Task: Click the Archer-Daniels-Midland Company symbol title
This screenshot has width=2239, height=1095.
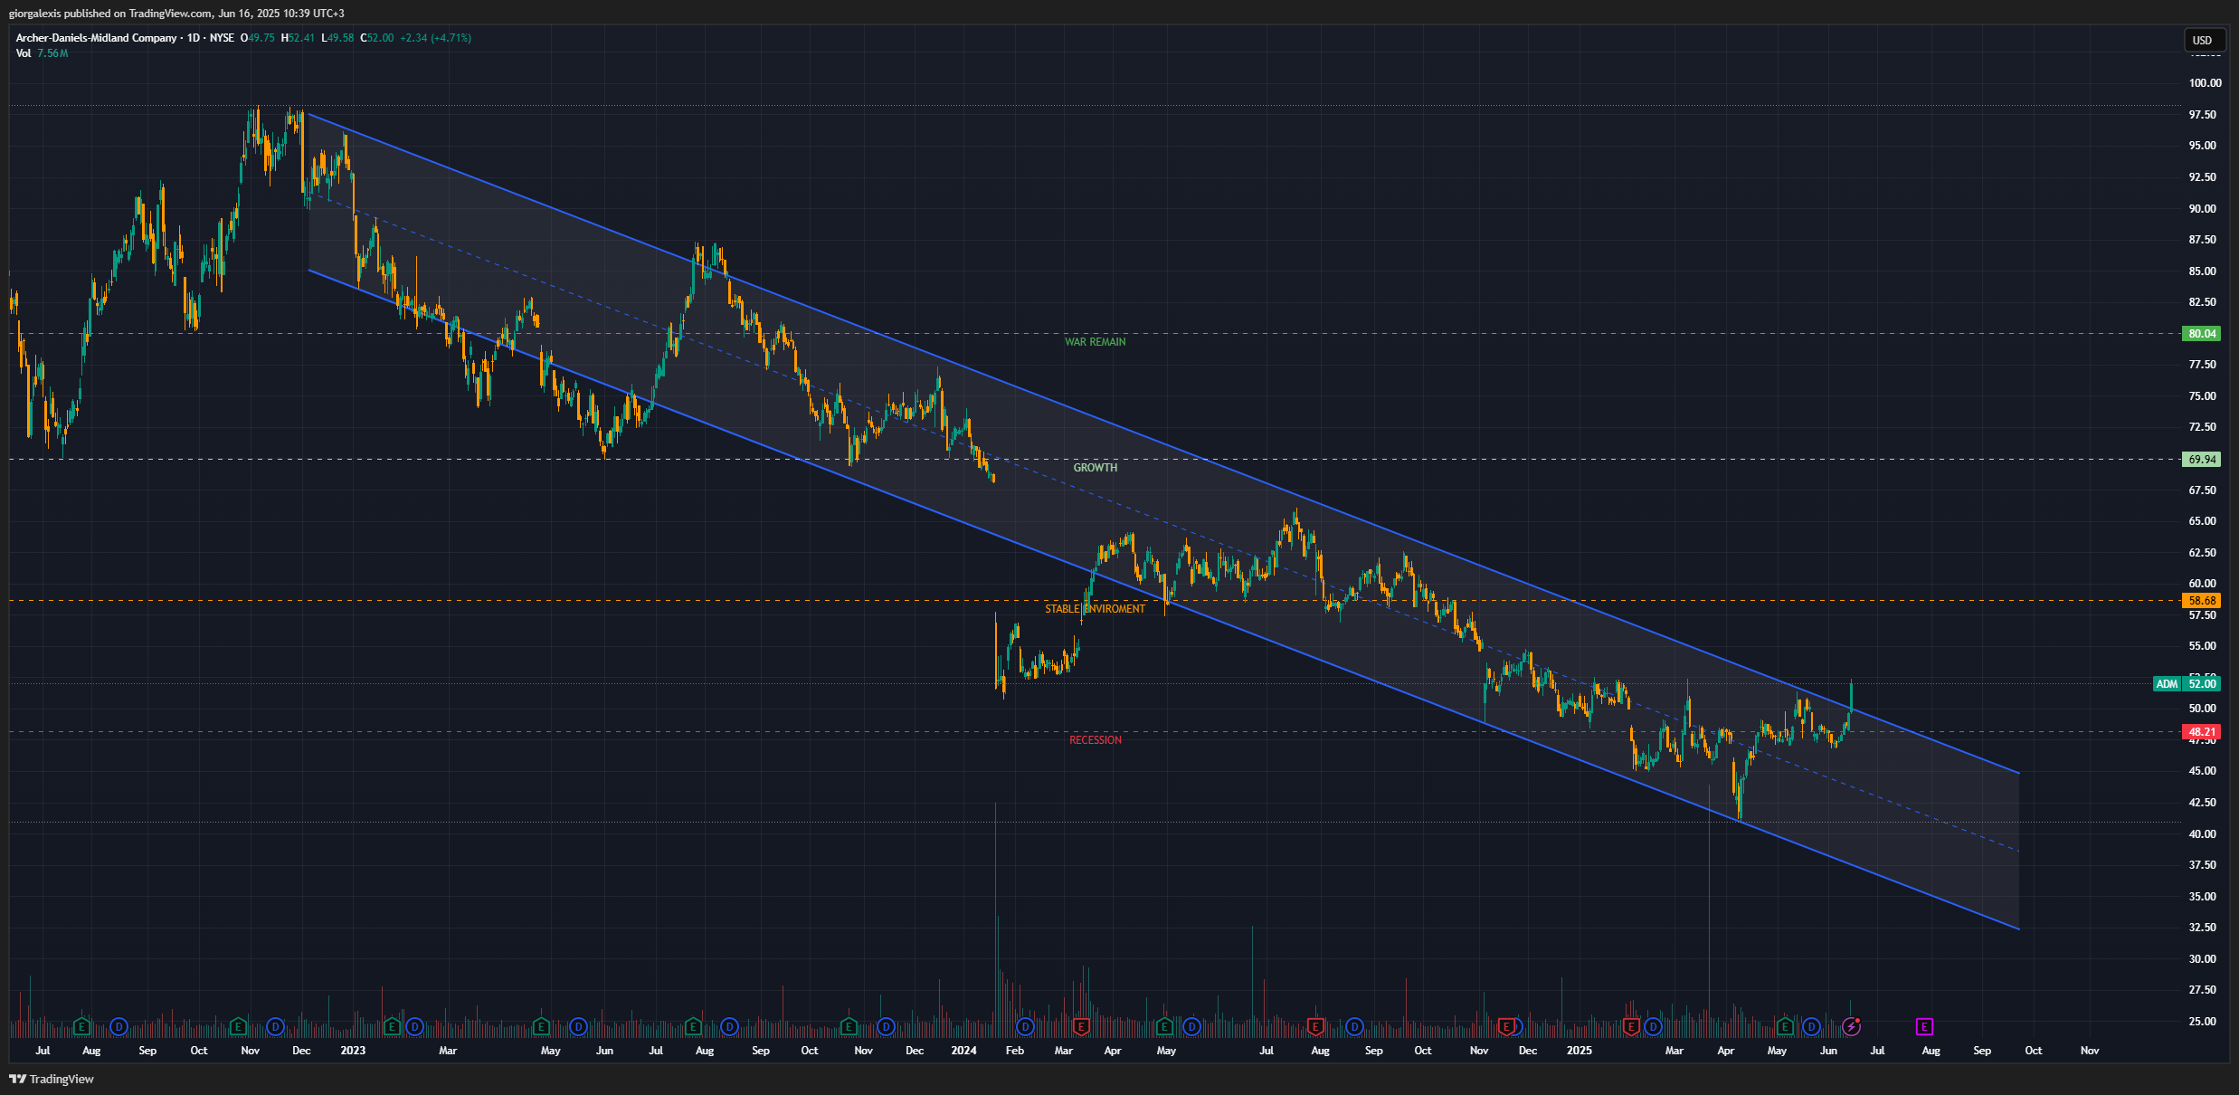Action: [96, 38]
